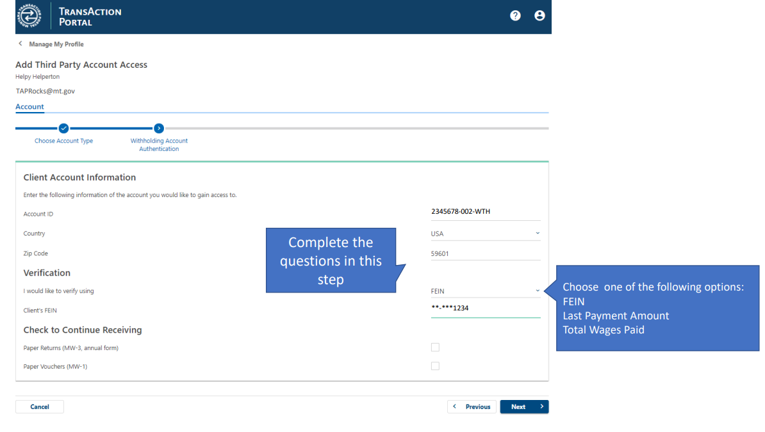Go to the Choose Account Type step label
This screenshot has height=432, width=765.
(x=63, y=141)
